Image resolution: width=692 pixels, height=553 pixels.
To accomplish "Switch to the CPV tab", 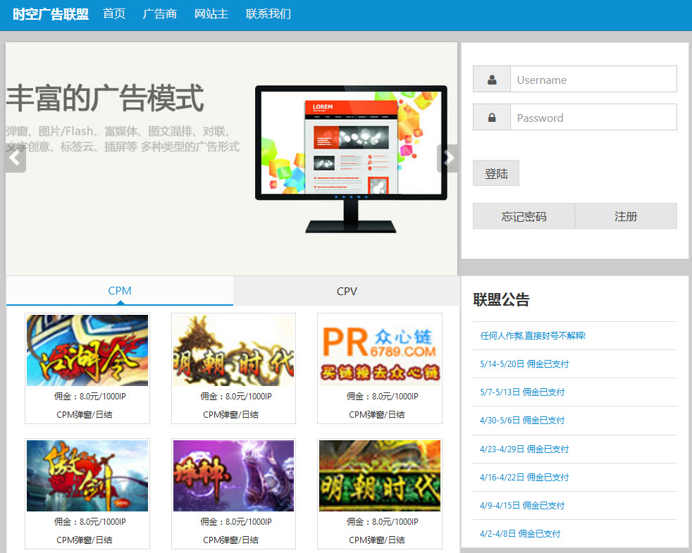I will click(347, 291).
